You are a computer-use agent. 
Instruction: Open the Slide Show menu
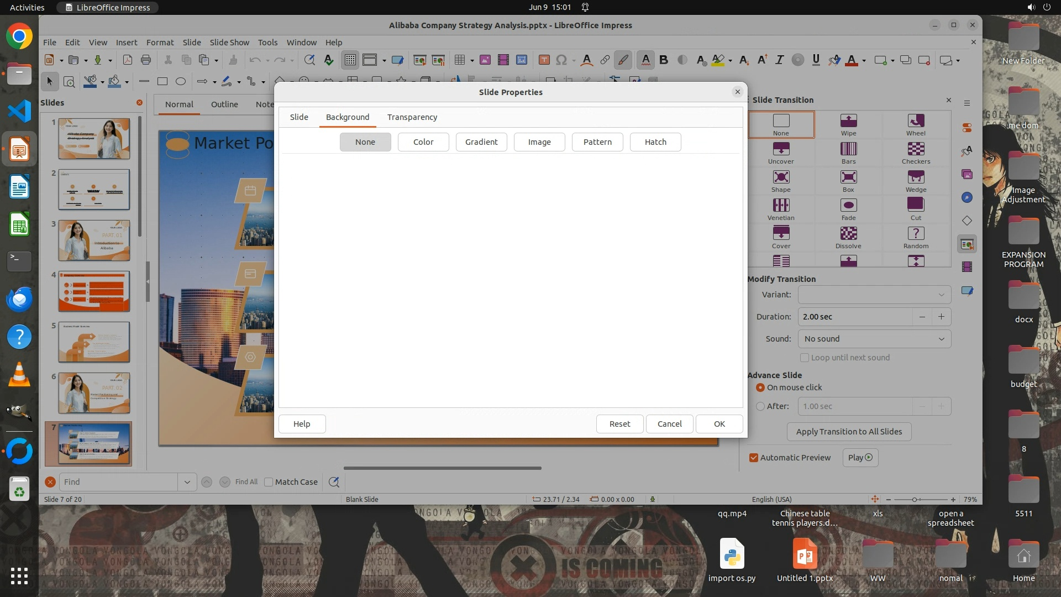pos(229,43)
